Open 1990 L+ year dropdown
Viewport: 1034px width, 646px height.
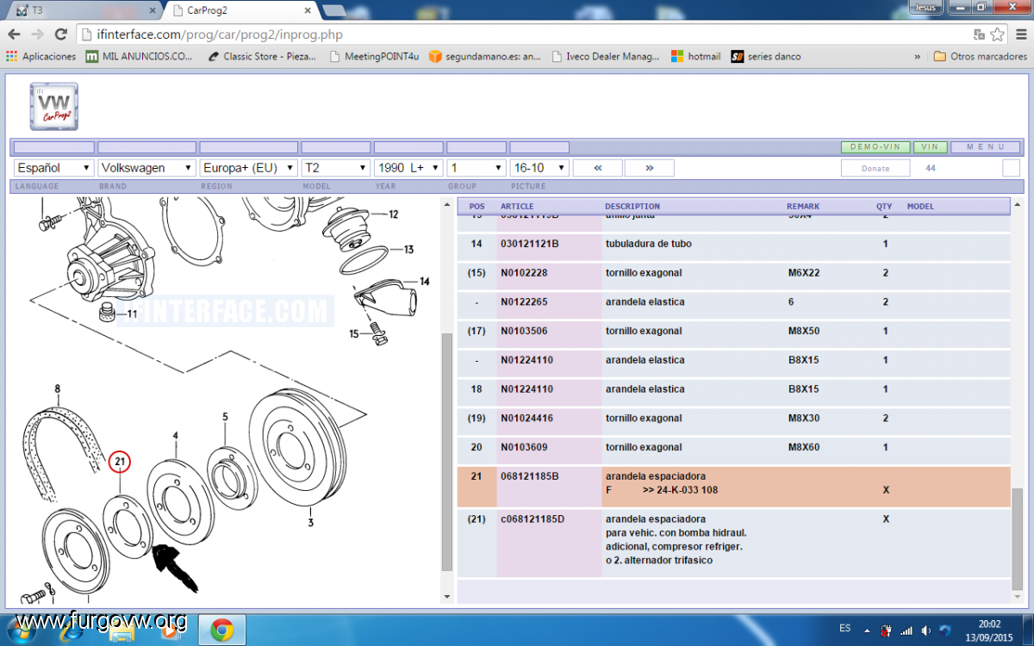coord(408,168)
